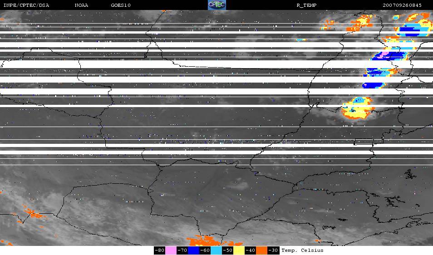Click the -30 legend value

pos(273,250)
